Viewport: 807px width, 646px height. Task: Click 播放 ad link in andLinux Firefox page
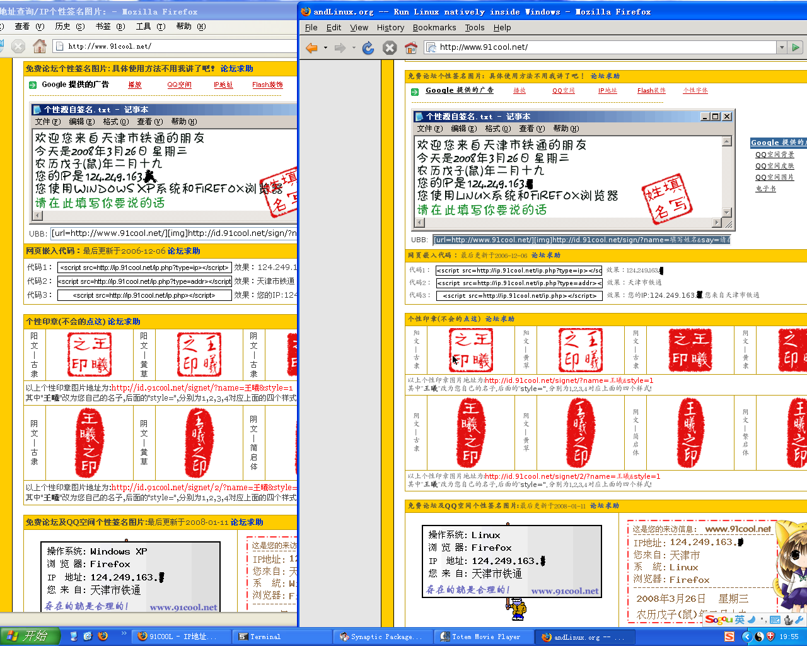[x=520, y=90]
